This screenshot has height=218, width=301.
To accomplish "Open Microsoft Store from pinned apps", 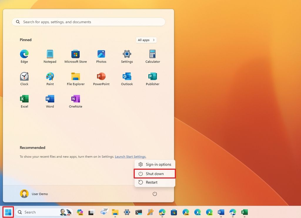I will pos(75,56).
